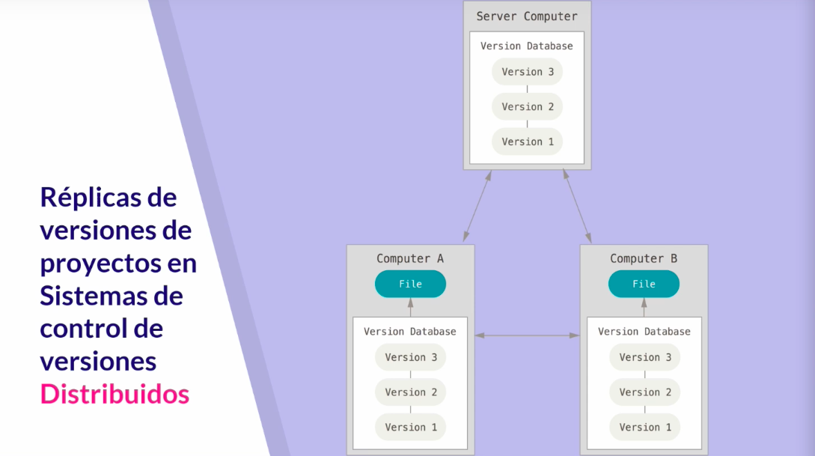Click the heading line 'proyectos en'
Image resolution: width=815 pixels, height=456 pixels.
118,264
